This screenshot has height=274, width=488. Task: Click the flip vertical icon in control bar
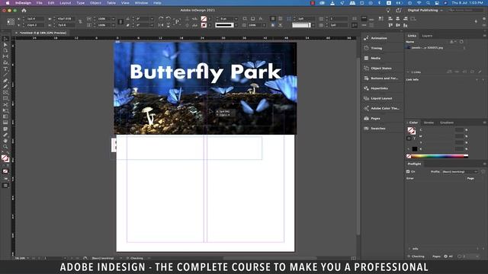click(169, 25)
